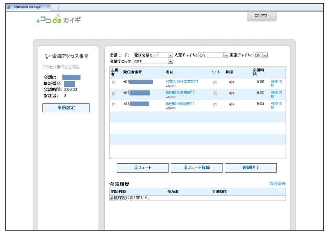
Task: Tick the host checkbox for 日電太郎@営業部門
Action: 114,83
